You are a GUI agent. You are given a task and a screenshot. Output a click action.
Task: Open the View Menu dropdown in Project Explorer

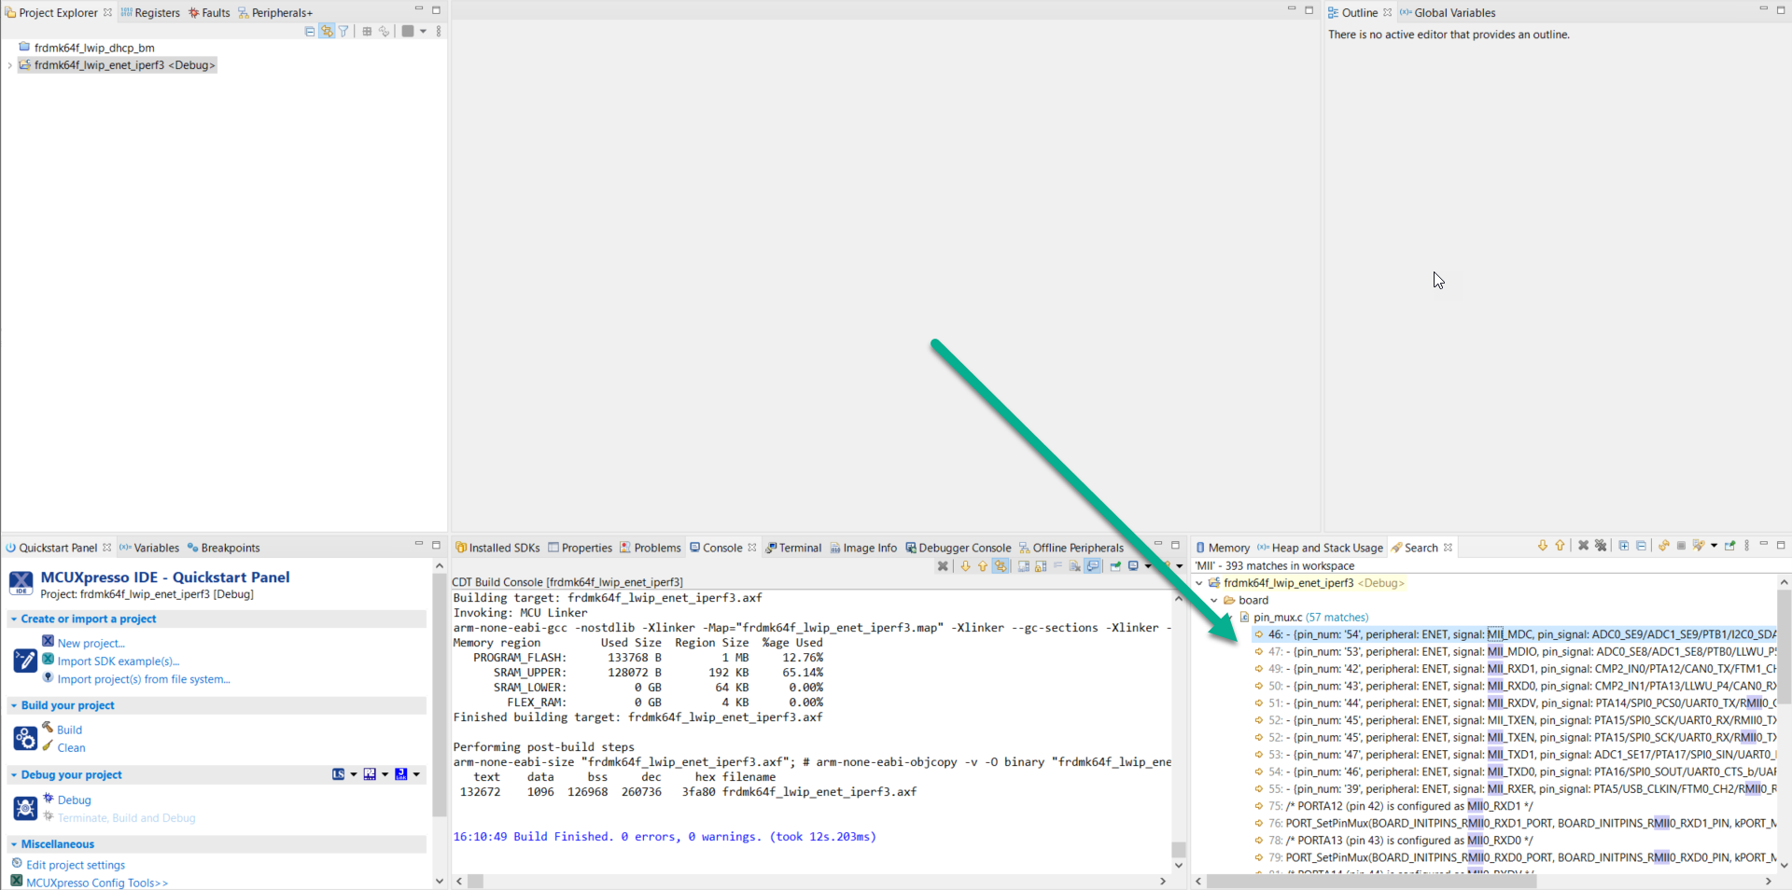[x=439, y=31]
